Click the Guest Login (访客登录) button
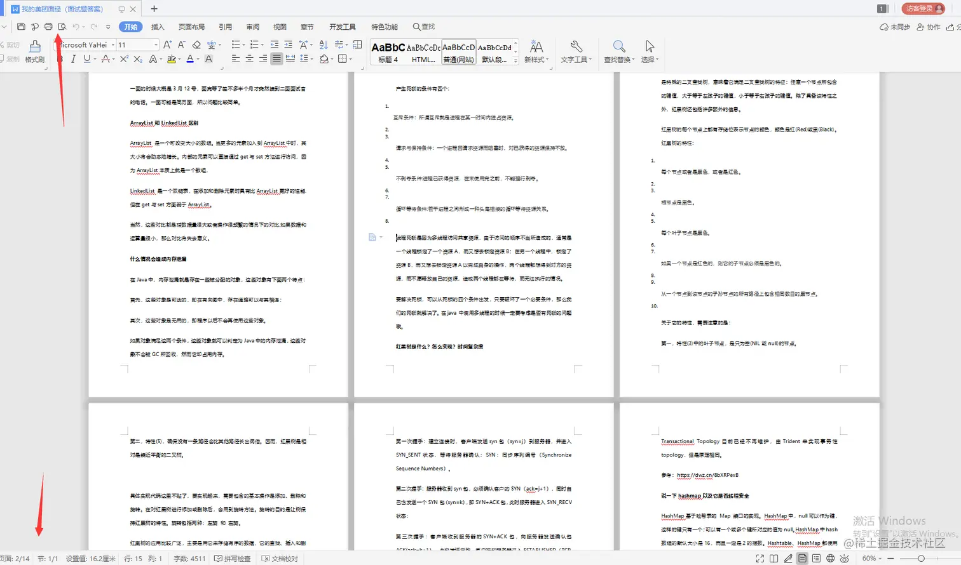Viewport: 961px width, 565px height. point(924,8)
